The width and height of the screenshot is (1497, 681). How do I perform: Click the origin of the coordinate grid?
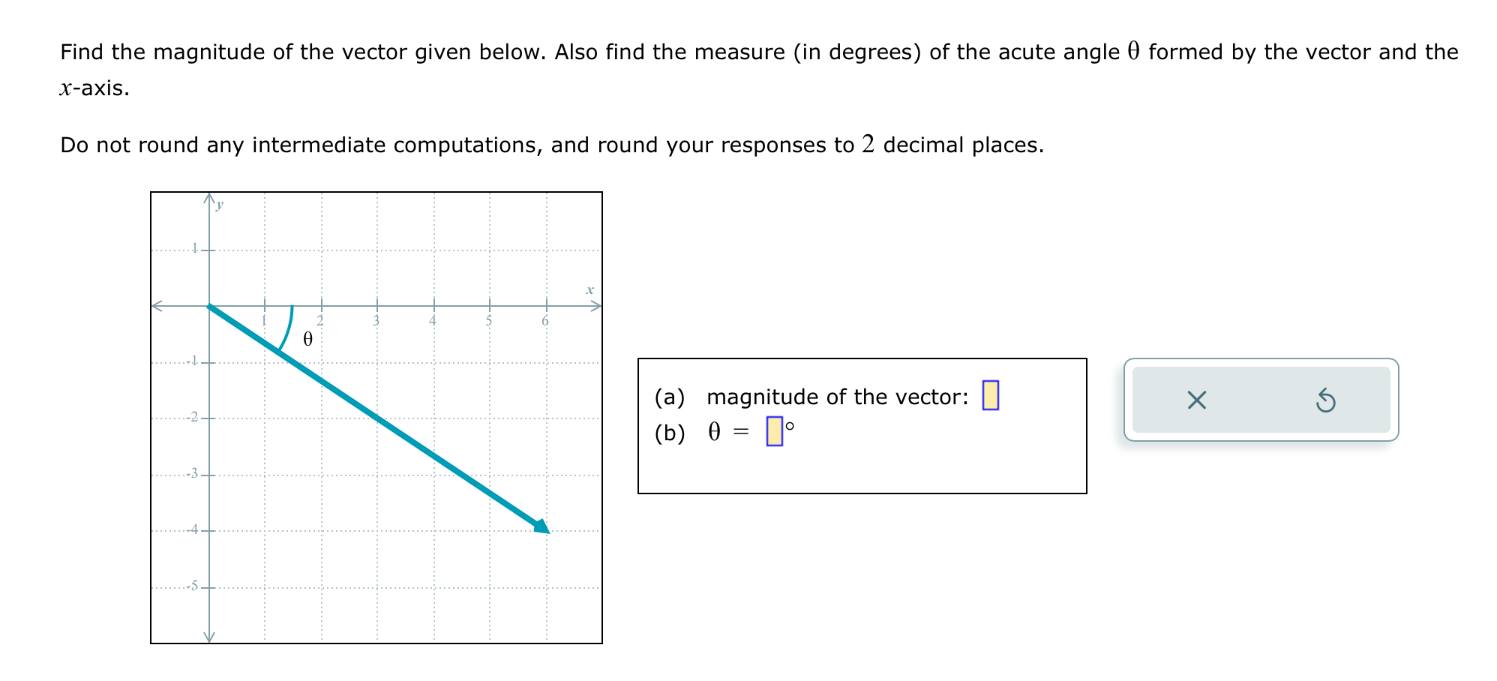pyautogui.click(x=208, y=304)
